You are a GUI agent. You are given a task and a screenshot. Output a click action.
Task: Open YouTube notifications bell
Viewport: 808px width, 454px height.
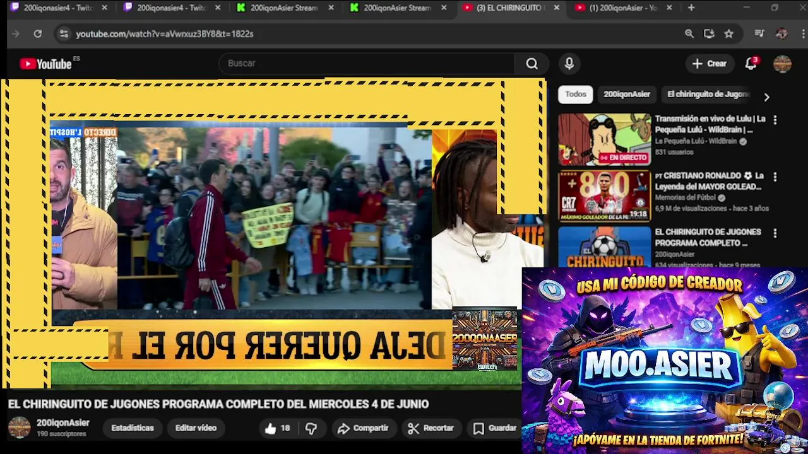pyautogui.click(x=751, y=64)
